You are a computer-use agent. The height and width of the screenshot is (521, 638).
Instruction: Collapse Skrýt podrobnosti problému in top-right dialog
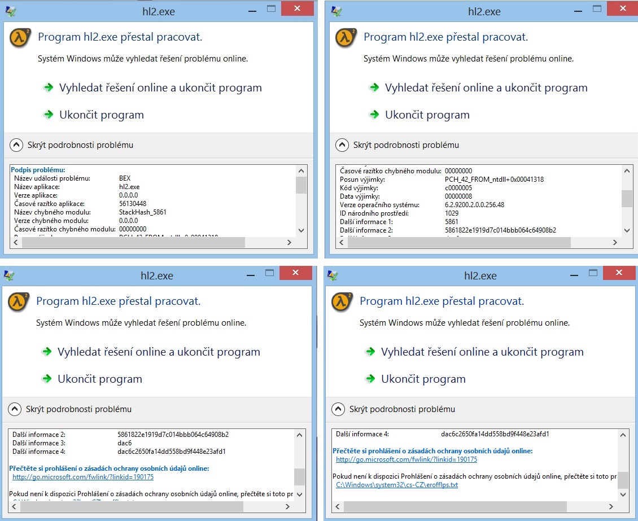point(342,145)
